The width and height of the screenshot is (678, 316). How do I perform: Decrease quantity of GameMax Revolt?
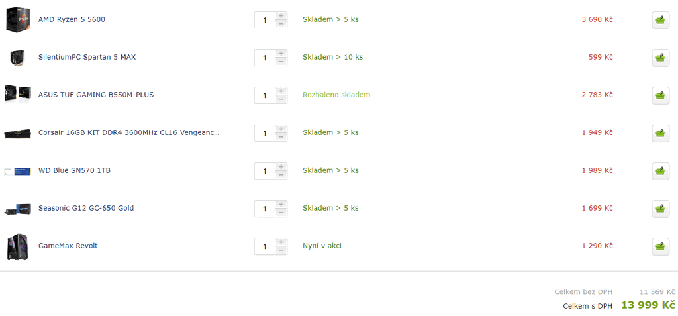281,250
